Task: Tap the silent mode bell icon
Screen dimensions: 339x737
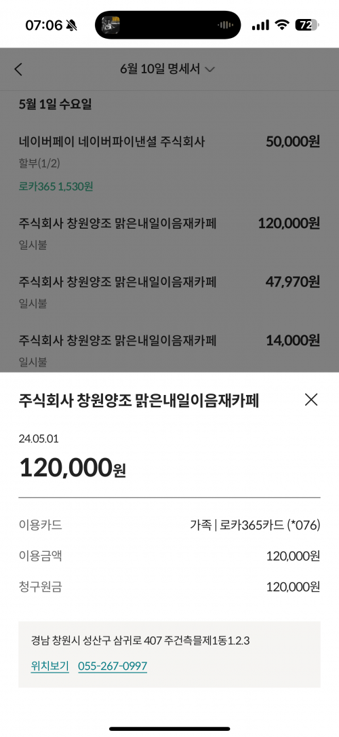Action: 72,25
